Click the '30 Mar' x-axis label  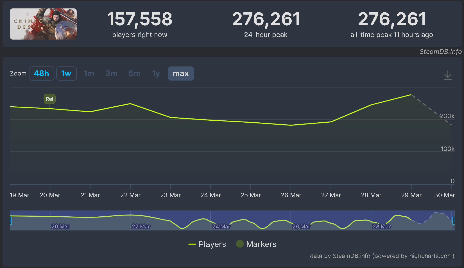pos(444,195)
